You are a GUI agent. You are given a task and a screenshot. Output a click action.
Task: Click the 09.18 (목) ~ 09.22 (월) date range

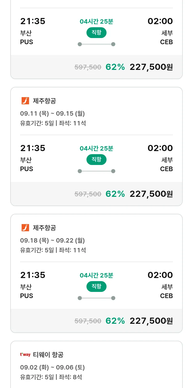(x=52, y=241)
